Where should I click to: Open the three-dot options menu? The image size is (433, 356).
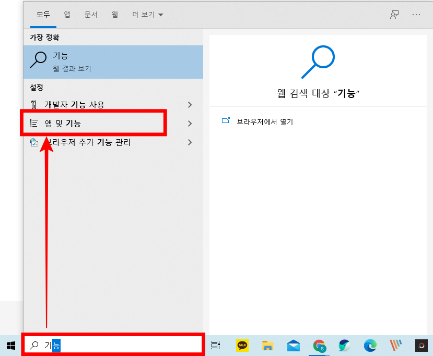[416, 15]
